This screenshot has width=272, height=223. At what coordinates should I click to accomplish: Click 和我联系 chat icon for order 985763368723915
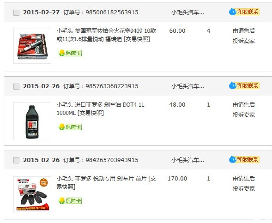point(244,86)
